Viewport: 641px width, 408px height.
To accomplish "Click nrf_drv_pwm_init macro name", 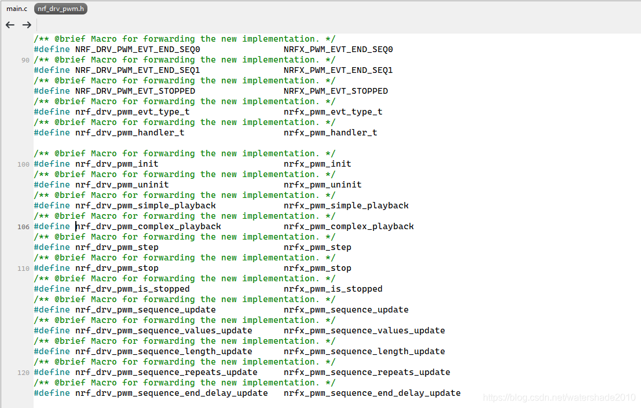I will coord(117,164).
